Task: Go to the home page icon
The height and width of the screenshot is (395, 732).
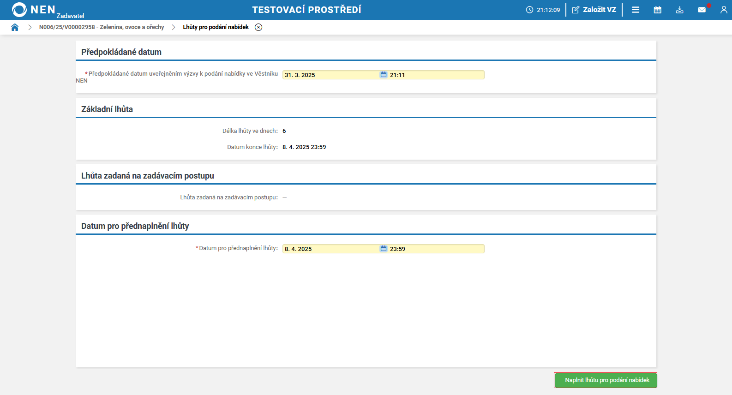Action: click(x=15, y=27)
